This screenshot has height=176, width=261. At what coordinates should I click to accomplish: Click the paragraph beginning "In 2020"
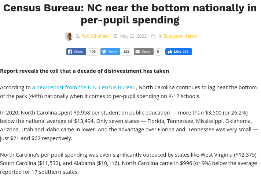[x=128, y=125]
